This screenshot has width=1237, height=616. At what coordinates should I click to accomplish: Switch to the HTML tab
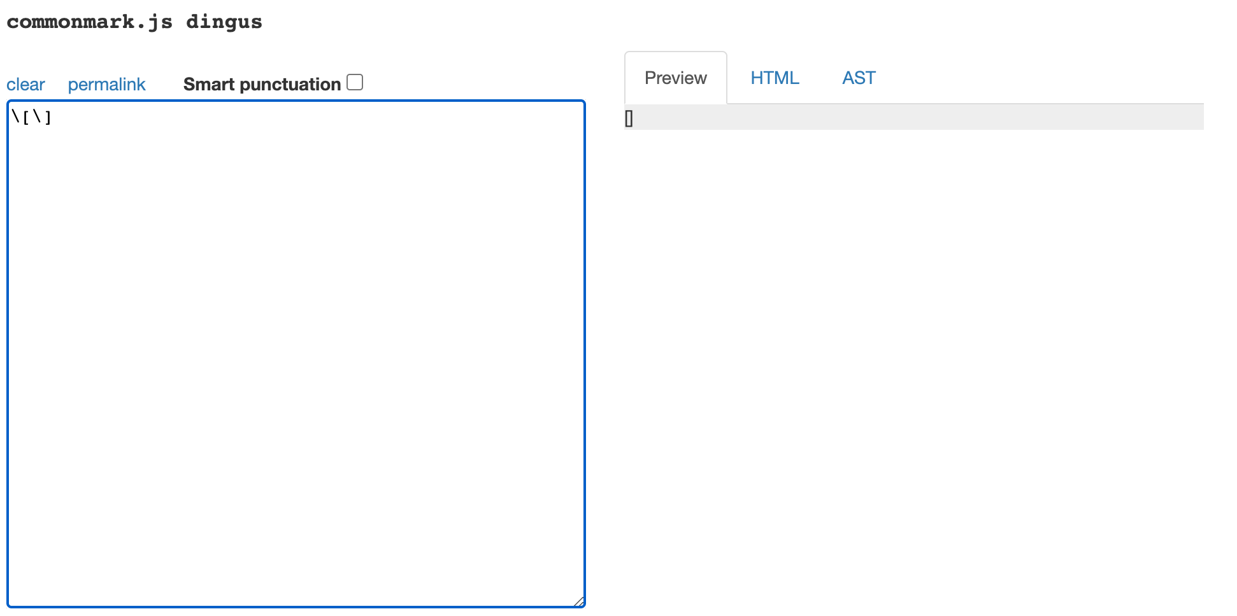[775, 78]
